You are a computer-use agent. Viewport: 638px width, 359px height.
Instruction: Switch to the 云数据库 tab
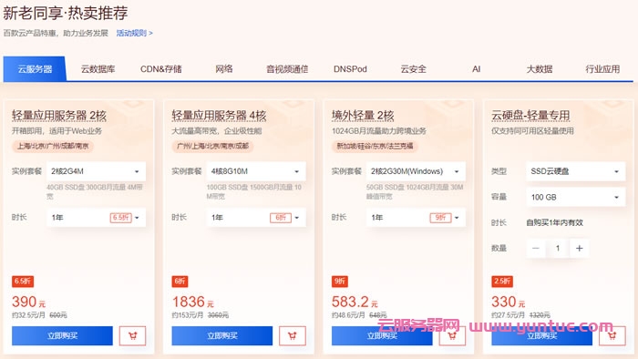(98, 68)
